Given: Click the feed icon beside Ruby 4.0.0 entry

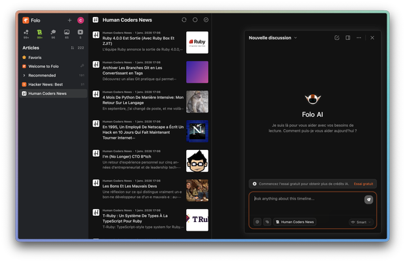Looking at the screenshot, I should 96,35.
